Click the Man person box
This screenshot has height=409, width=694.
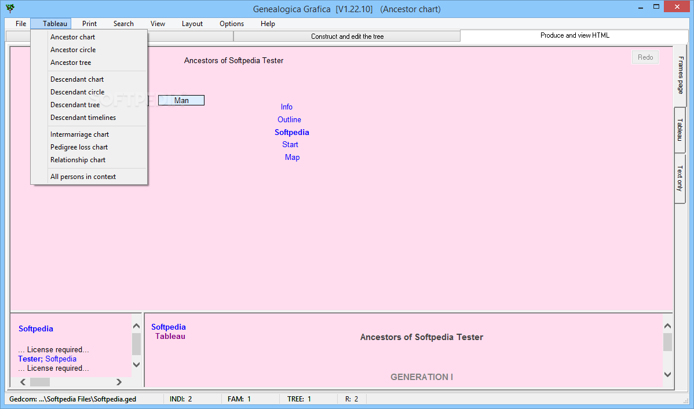[x=181, y=100]
